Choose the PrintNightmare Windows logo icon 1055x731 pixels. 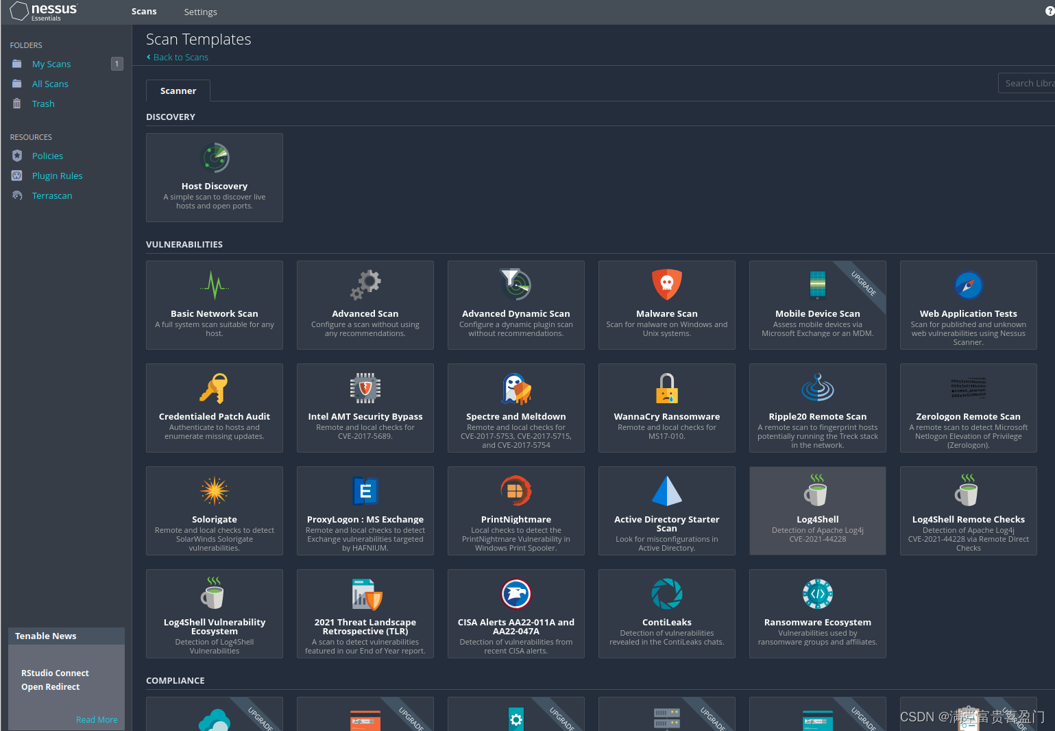[516, 491]
